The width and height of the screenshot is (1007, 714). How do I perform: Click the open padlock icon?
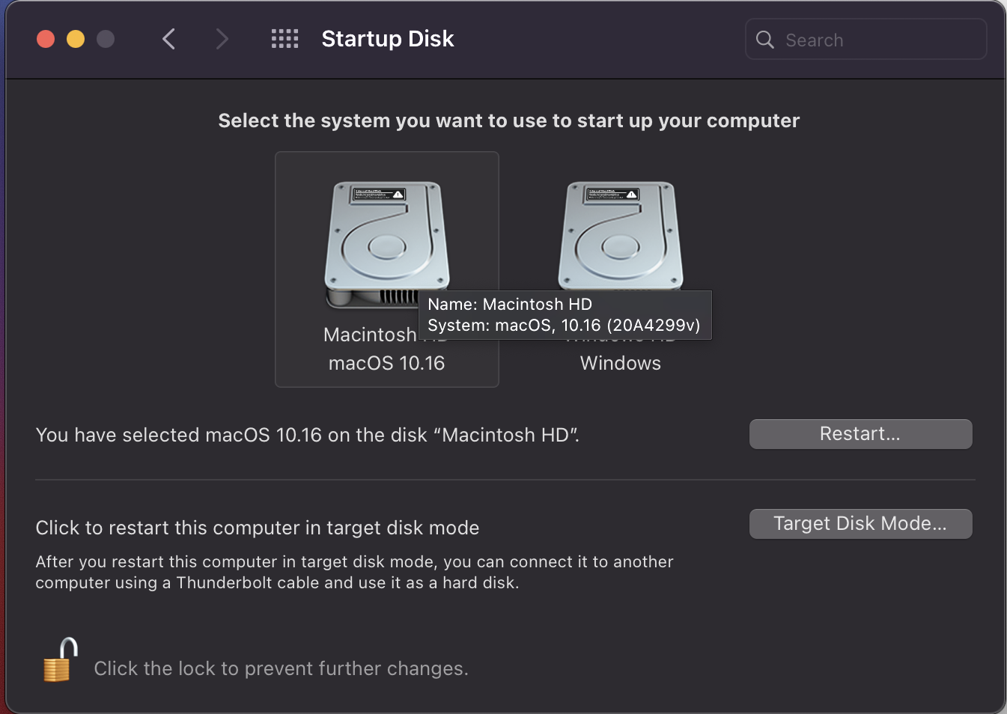tap(61, 660)
